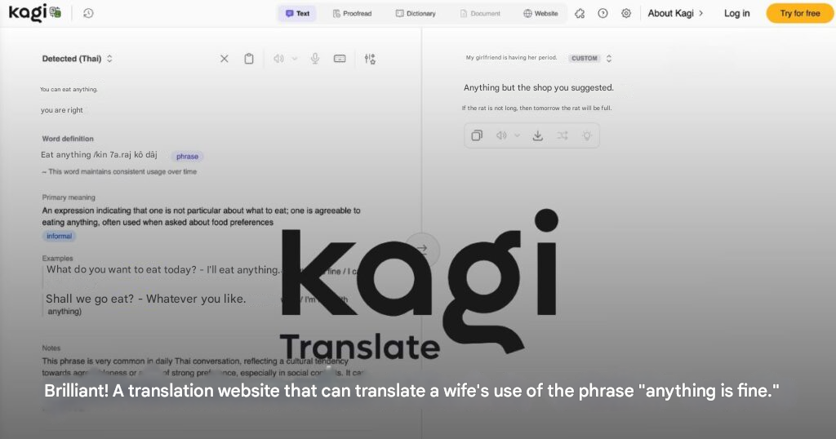Image resolution: width=836 pixels, height=439 pixels.
Task: Expand the CUSTOM target language selector
Action: (x=590, y=59)
